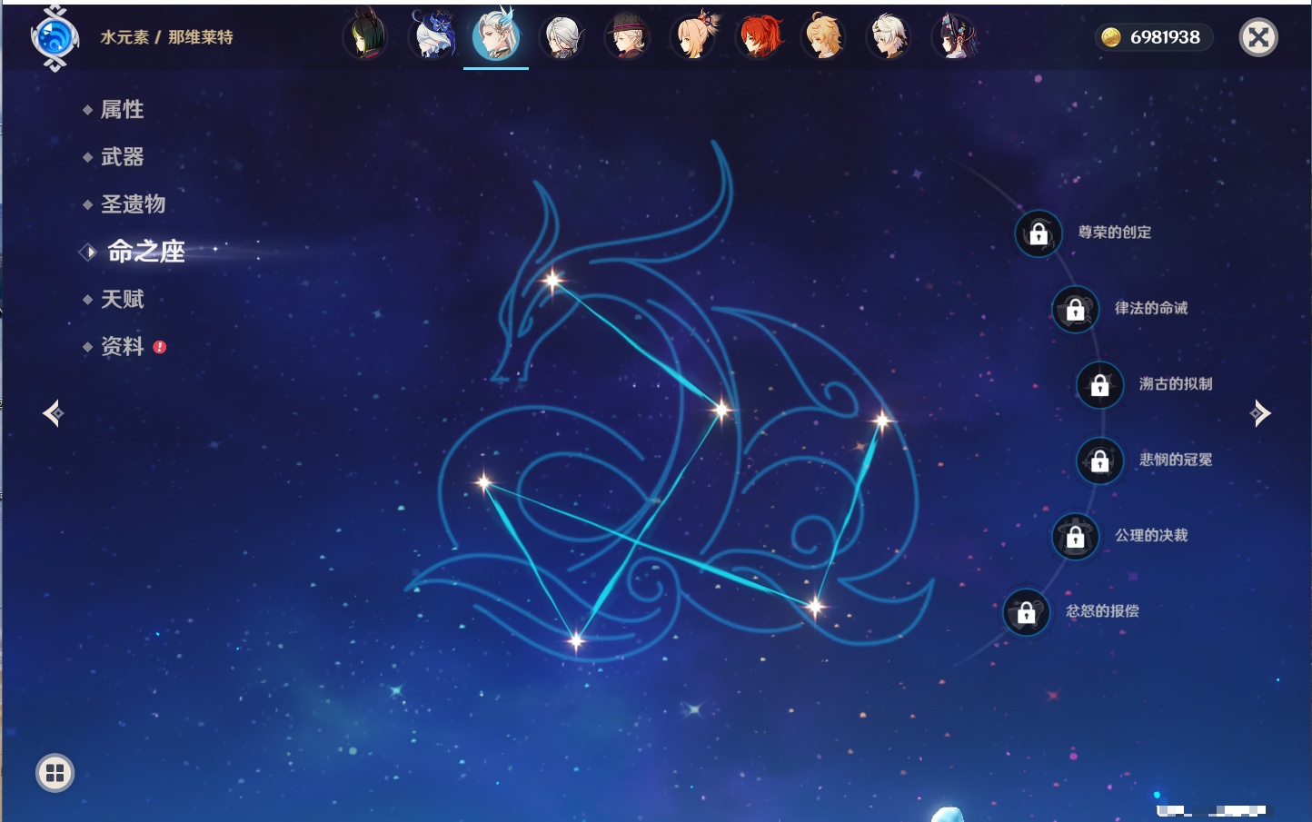Open the 资料 profile menu
The height and width of the screenshot is (822, 1312).
(122, 346)
